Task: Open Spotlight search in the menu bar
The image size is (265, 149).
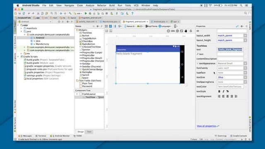Action: click(x=241, y=5)
